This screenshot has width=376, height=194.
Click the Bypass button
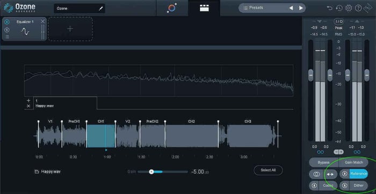(x=324, y=162)
